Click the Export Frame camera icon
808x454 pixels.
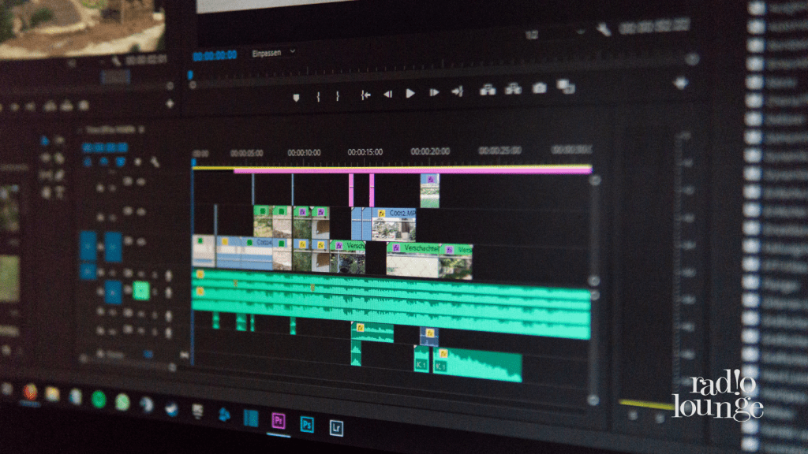pyautogui.click(x=539, y=87)
